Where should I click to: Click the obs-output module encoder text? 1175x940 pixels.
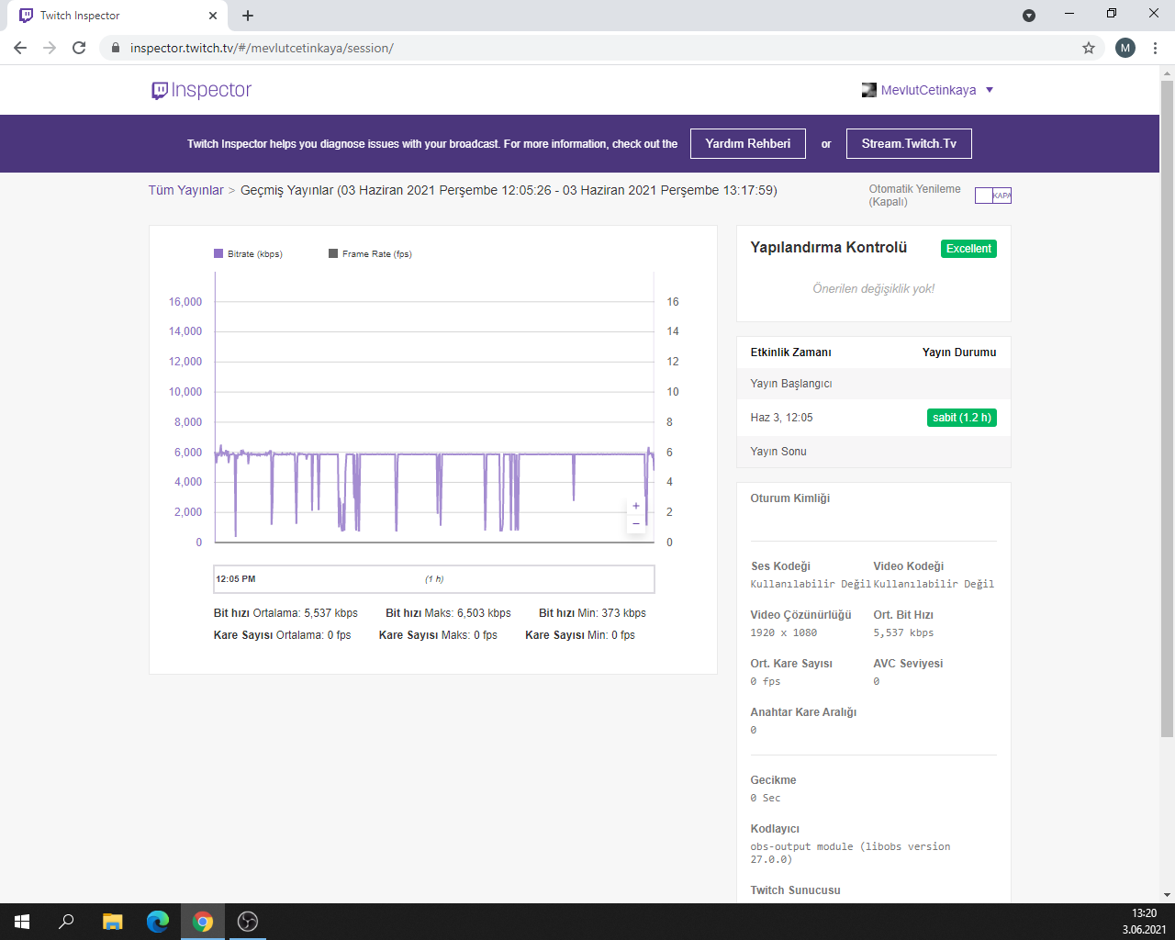850,853
